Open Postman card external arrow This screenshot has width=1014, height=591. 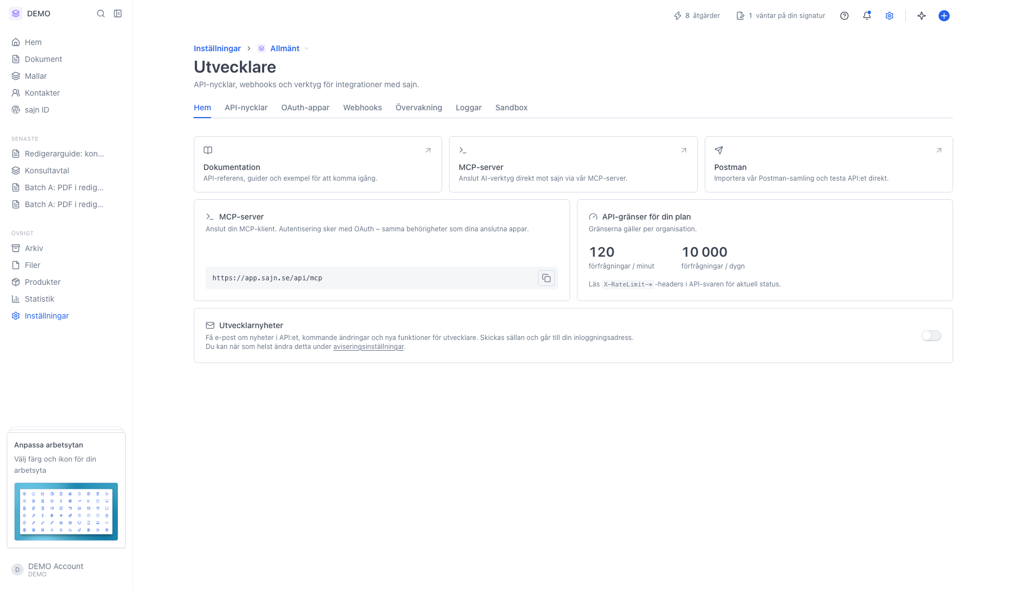point(939,150)
